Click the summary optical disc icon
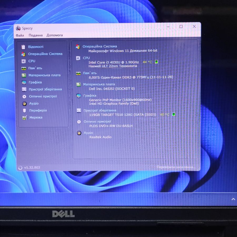 click(x=79, y=122)
